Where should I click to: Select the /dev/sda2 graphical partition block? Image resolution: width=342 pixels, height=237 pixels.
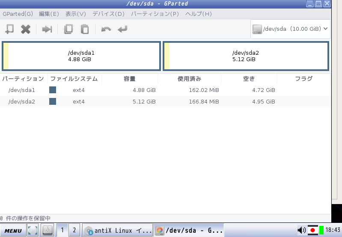[246, 56]
